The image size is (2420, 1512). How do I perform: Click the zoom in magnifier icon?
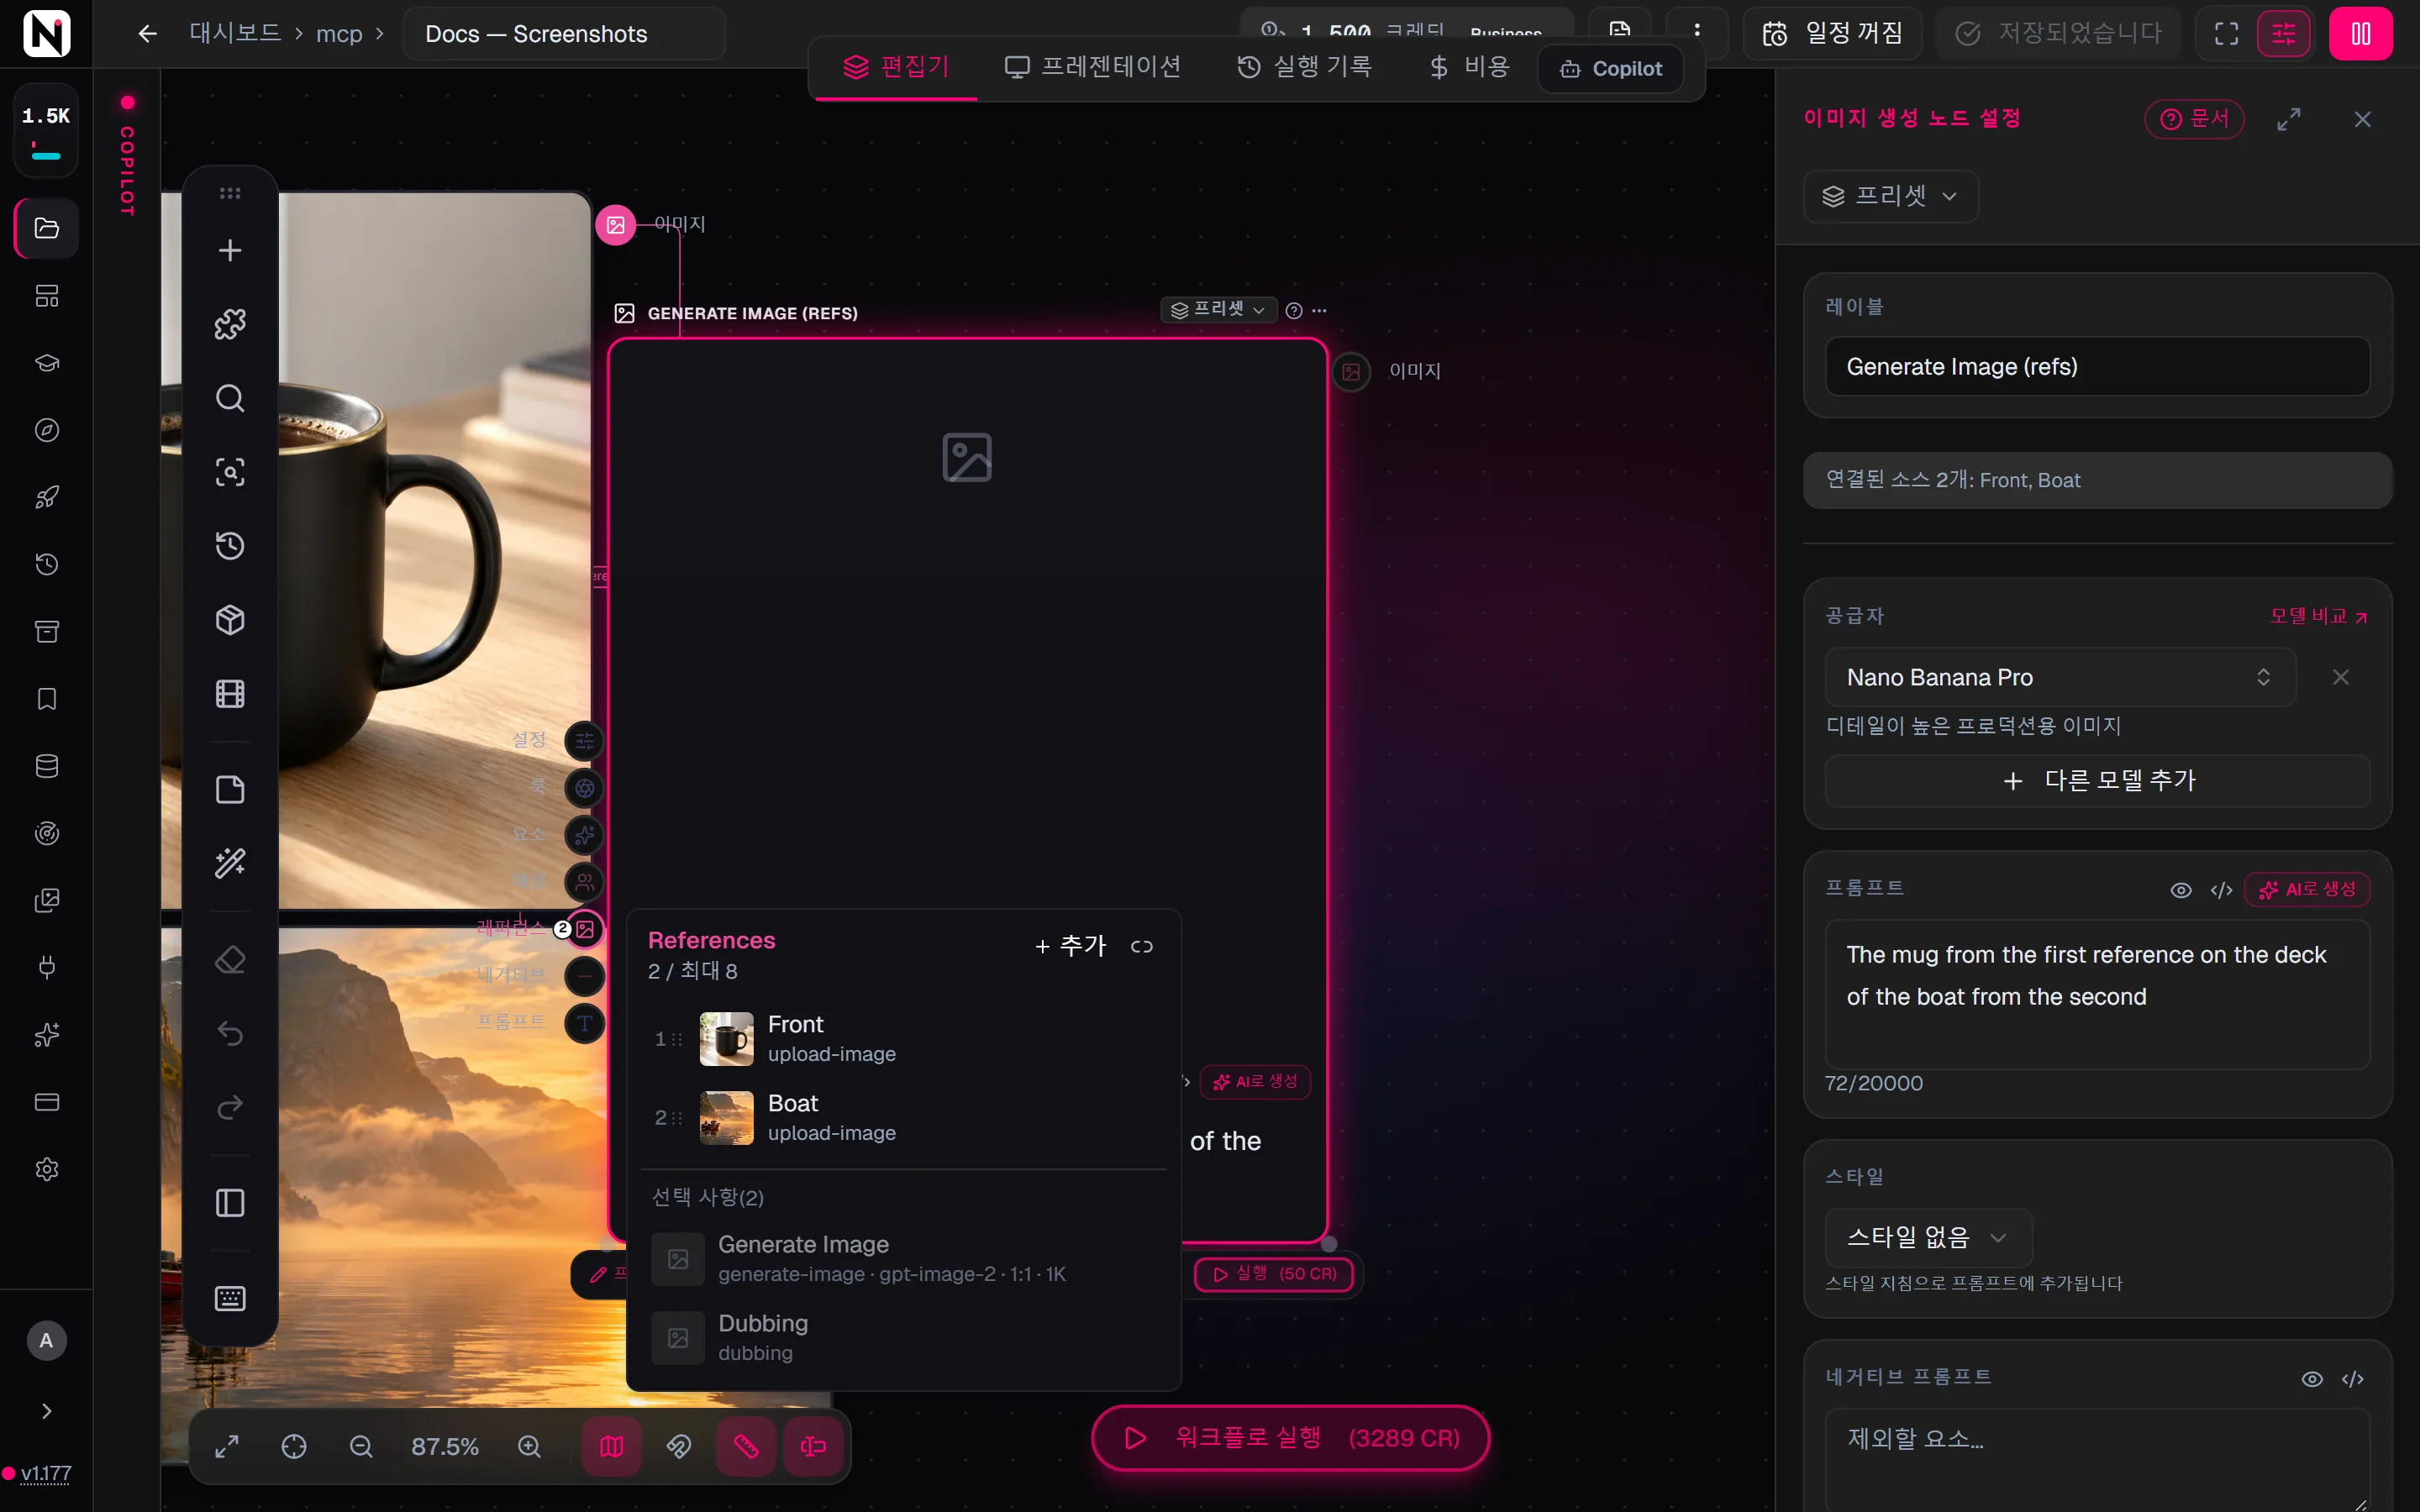point(529,1446)
